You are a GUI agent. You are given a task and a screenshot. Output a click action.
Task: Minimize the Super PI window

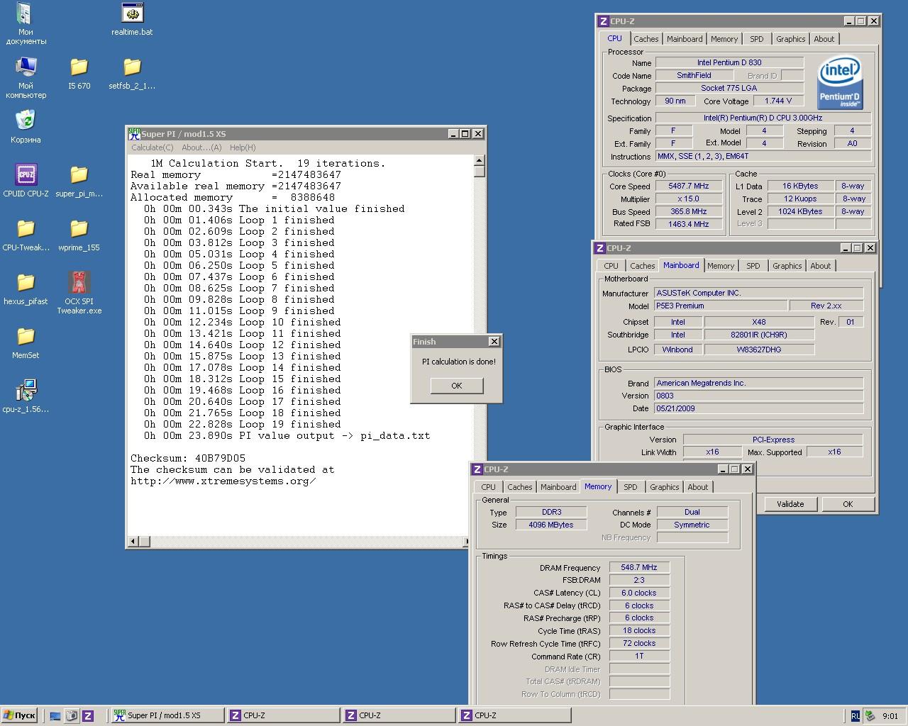pos(453,133)
